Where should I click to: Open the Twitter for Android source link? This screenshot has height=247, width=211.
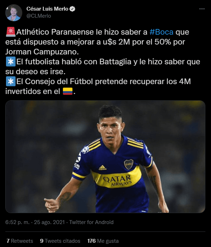(92, 222)
